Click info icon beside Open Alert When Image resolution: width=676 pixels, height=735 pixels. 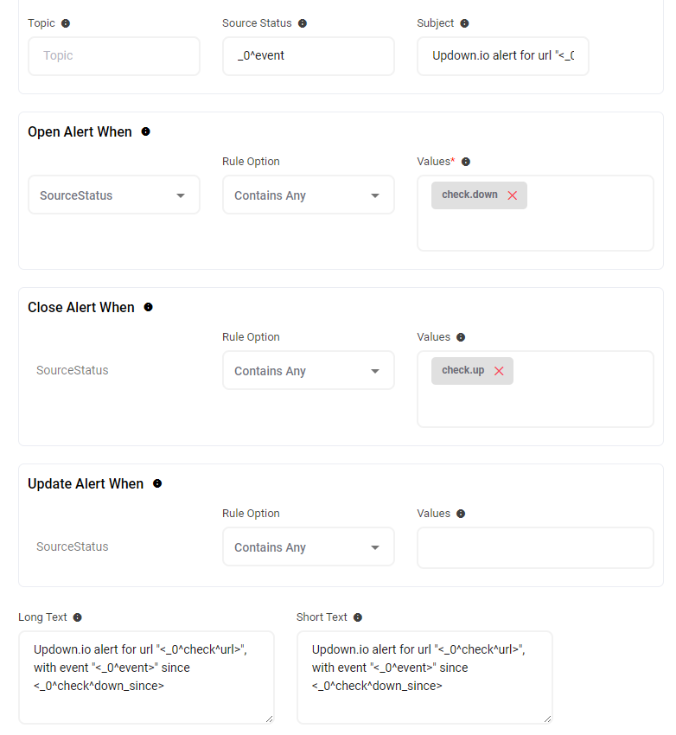pyautogui.click(x=145, y=132)
